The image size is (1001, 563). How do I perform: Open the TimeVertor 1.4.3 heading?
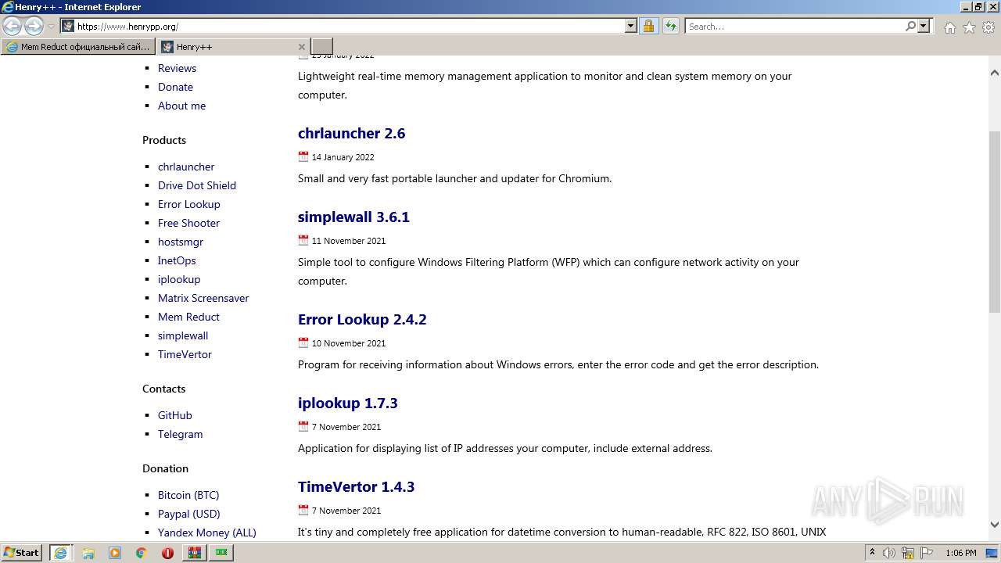tap(356, 486)
